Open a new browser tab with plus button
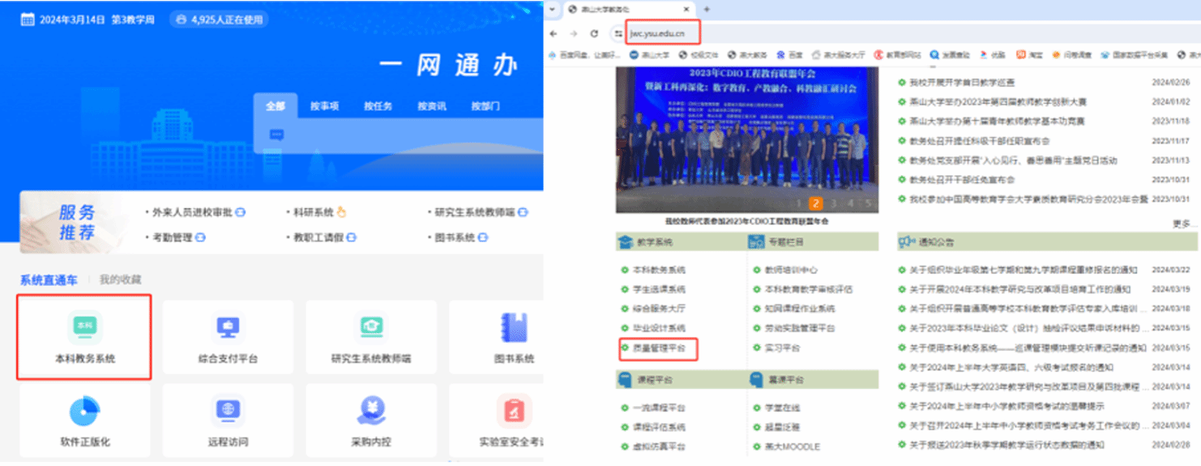Viewport: 1201px width, 466px height. coord(707,9)
